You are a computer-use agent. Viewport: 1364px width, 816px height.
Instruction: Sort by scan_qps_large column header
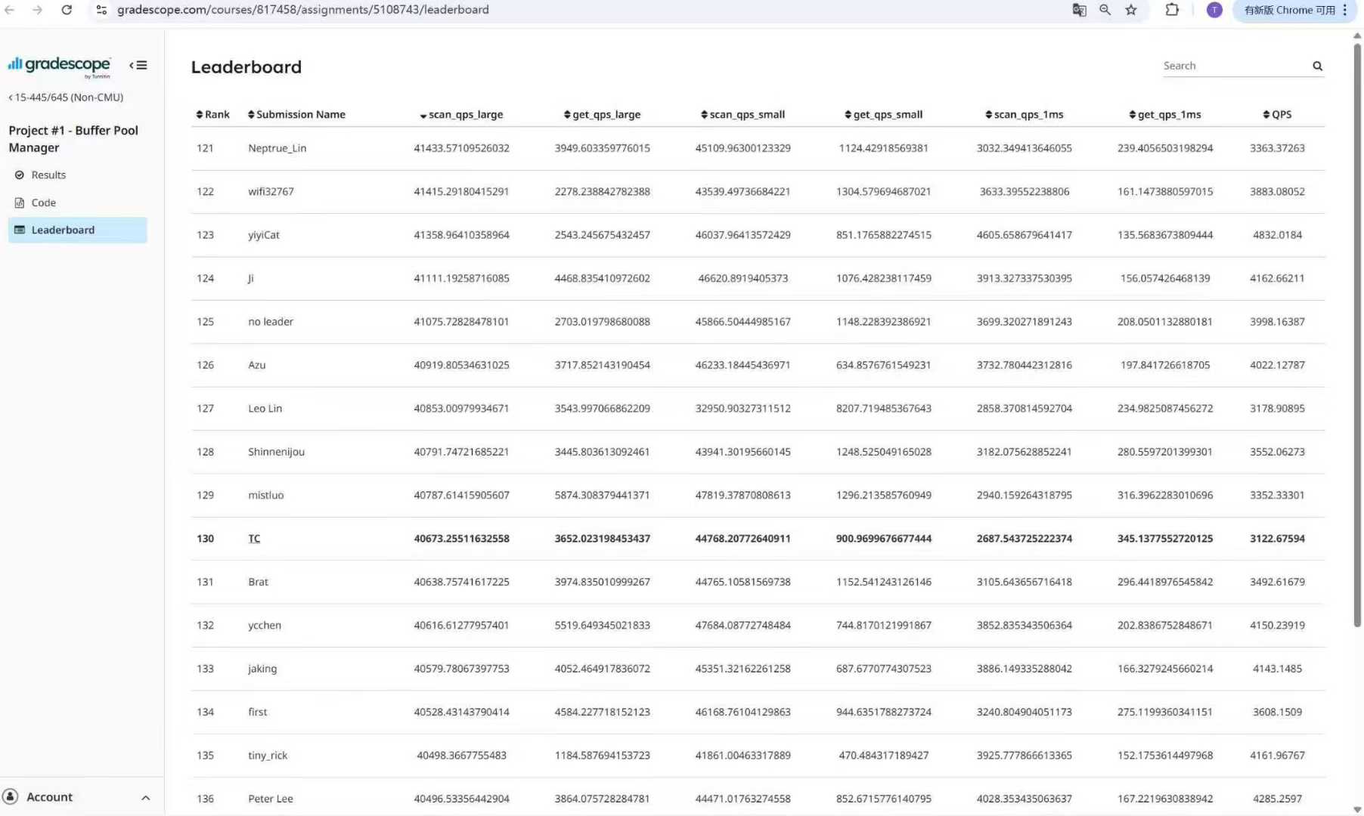click(x=461, y=115)
